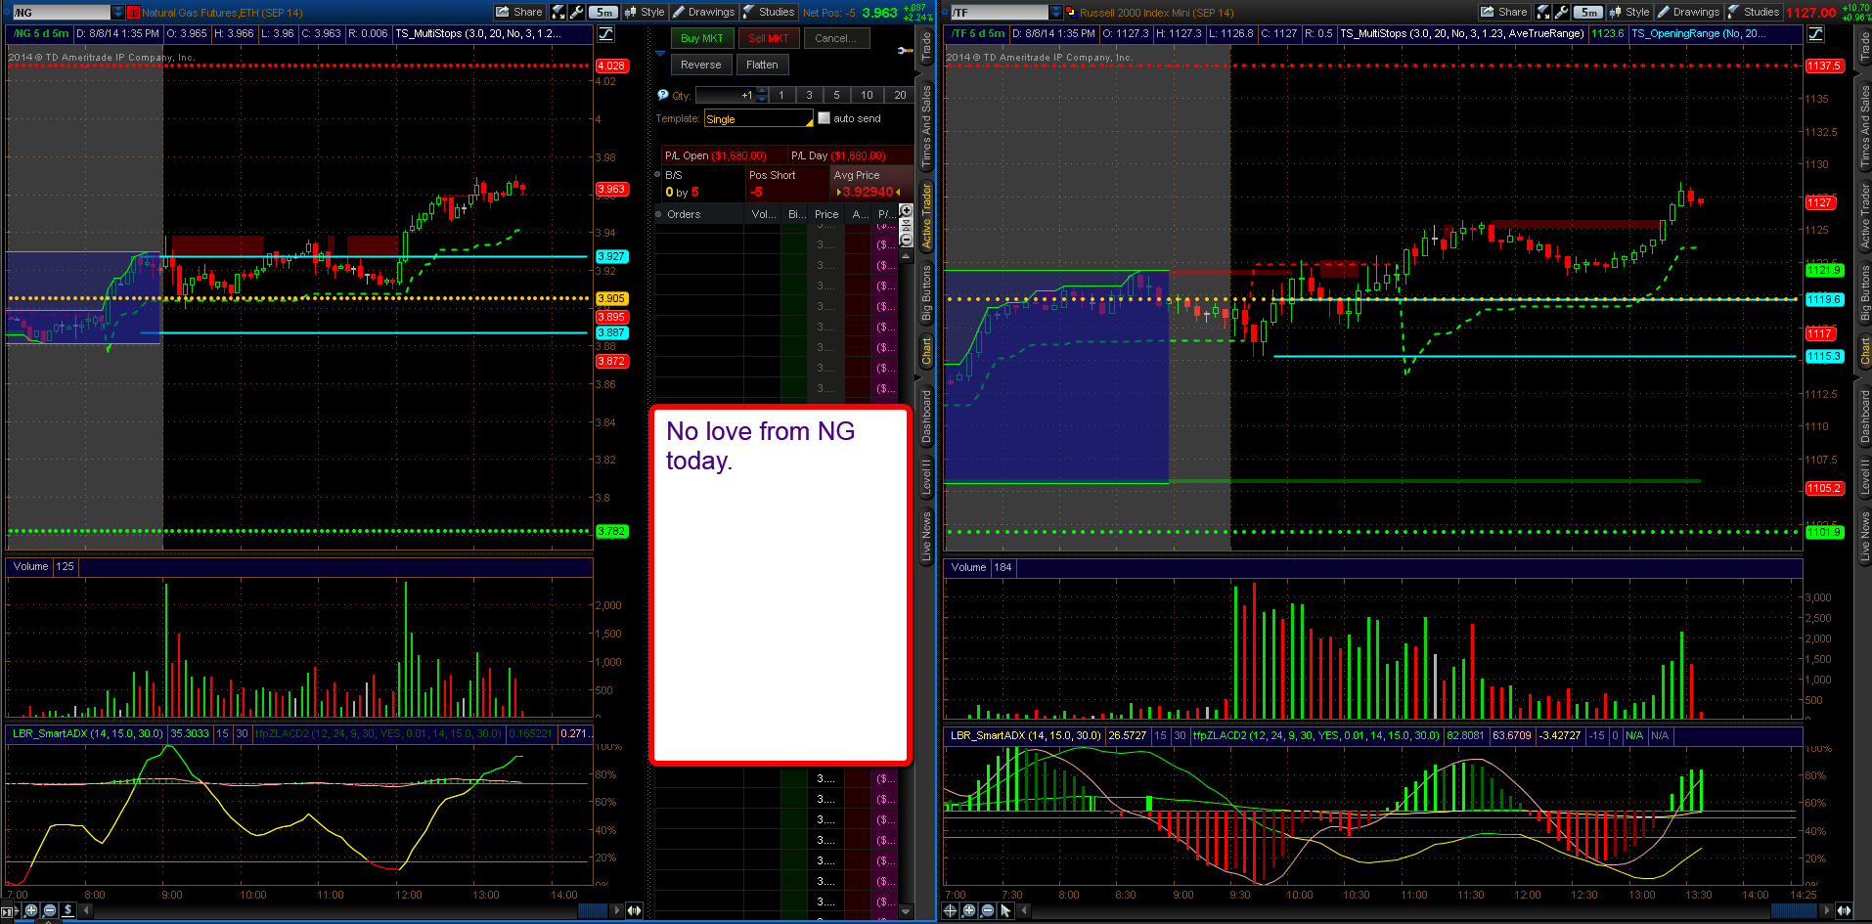Click the Qty input field
This screenshot has width=1872, height=924.
tap(725, 95)
